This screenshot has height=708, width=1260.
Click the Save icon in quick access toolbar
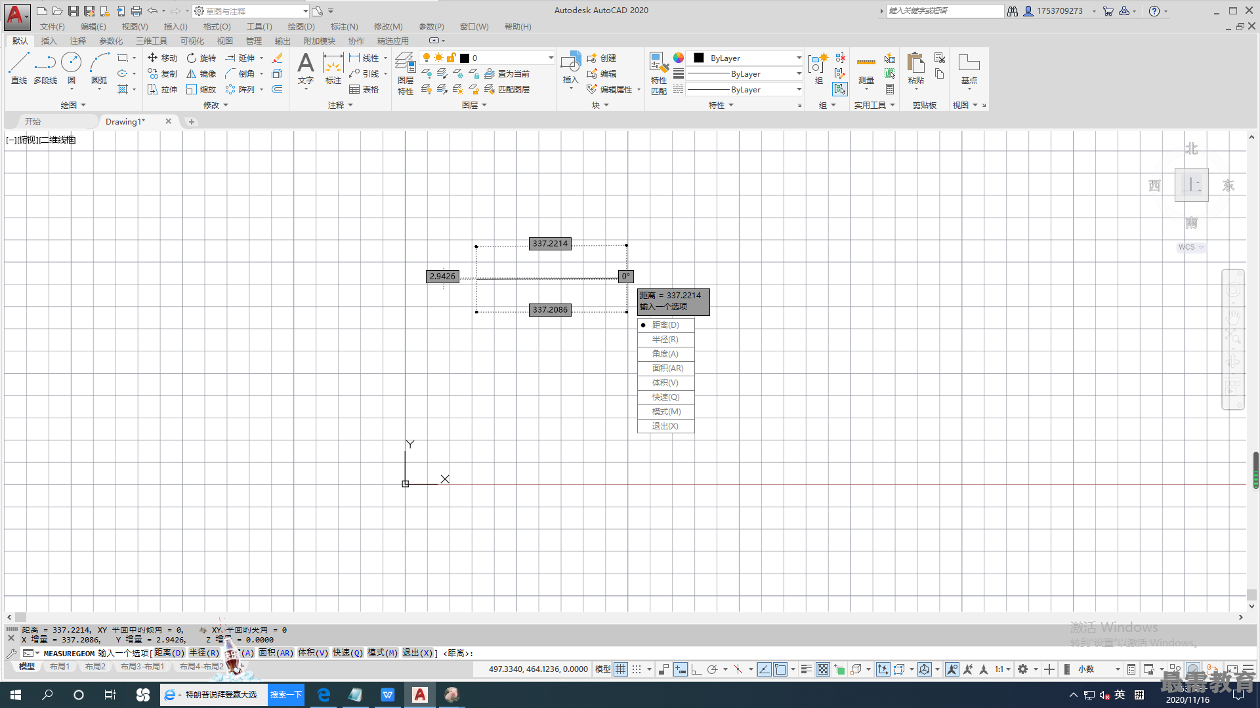click(x=73, y=11)
